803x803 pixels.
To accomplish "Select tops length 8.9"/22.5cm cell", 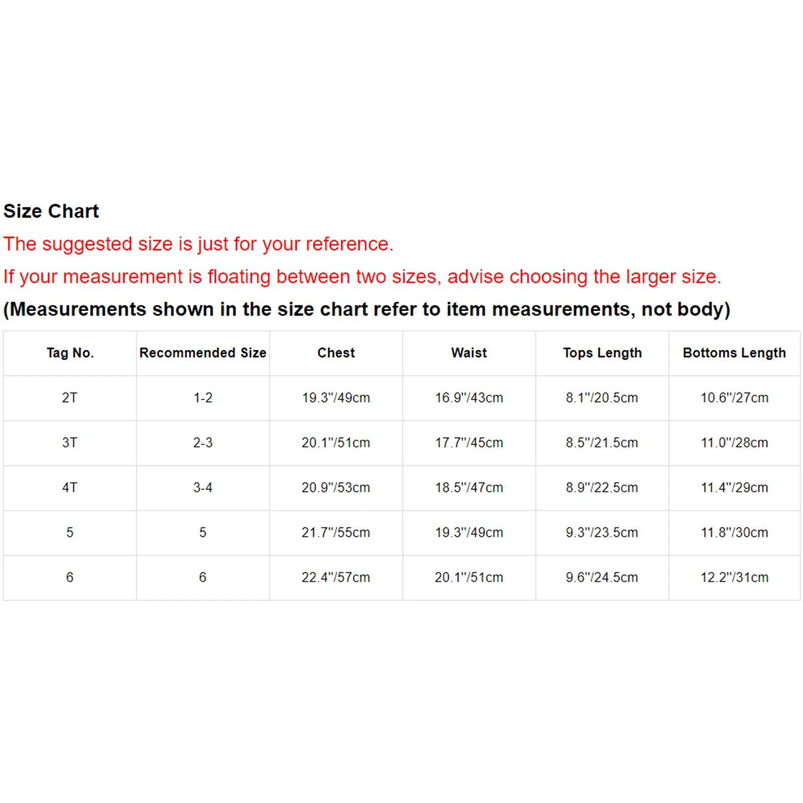I will click(x=602, y=487).
